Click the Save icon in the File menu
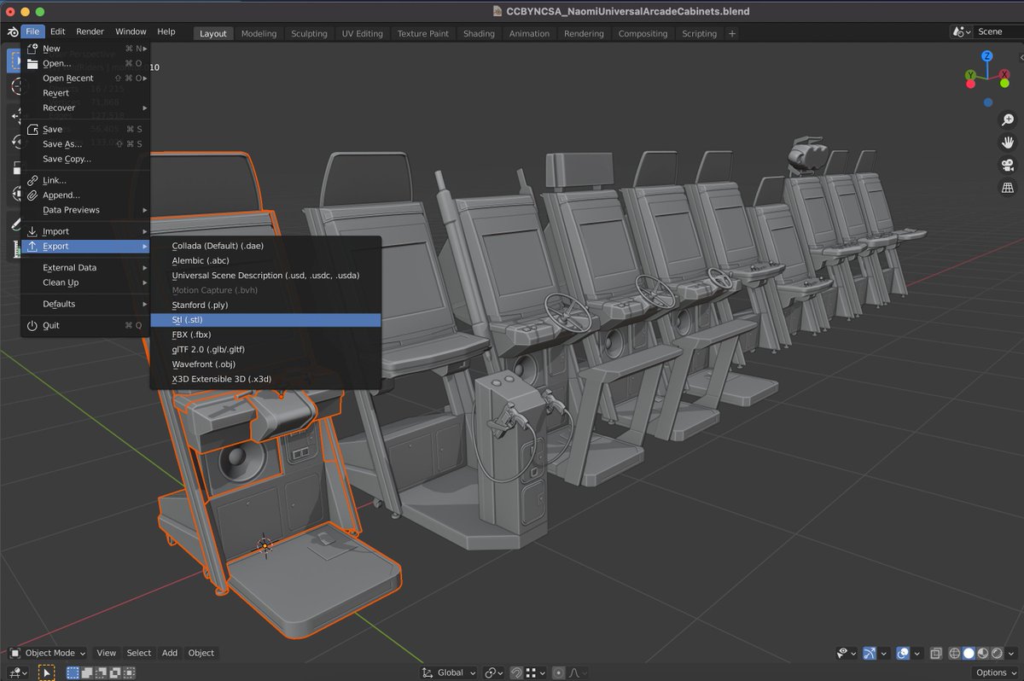1024x681 pixels. (32, 129)
